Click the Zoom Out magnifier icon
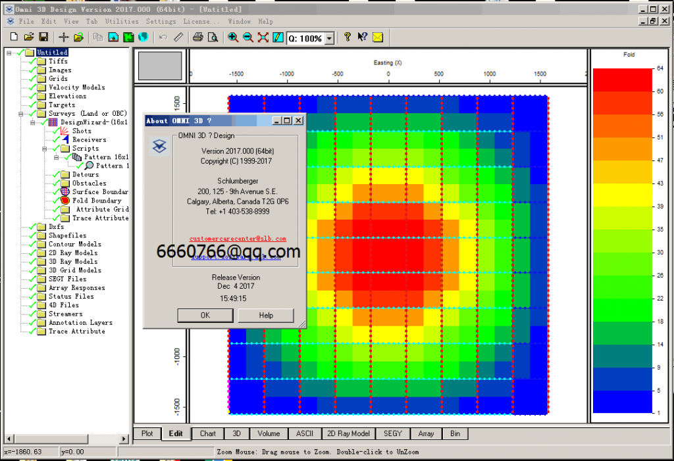Viewport: 674px width, 461px height. pos(248,37)
